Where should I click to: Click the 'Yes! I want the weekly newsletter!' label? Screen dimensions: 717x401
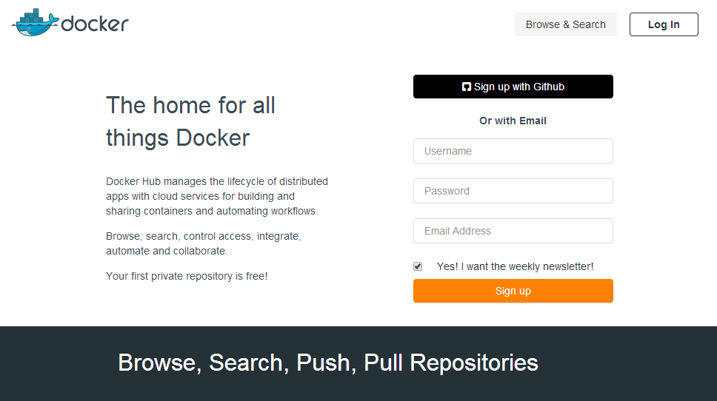[x=515, y=267]
